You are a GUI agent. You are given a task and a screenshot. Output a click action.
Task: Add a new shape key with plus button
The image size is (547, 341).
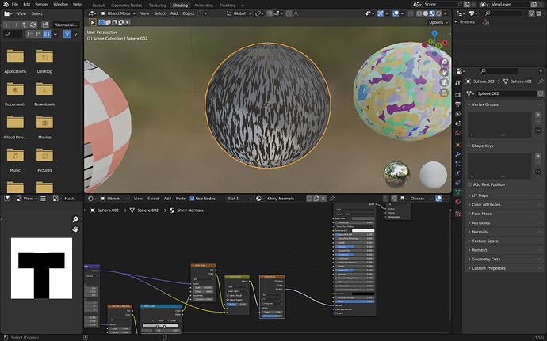click(538, 156)
